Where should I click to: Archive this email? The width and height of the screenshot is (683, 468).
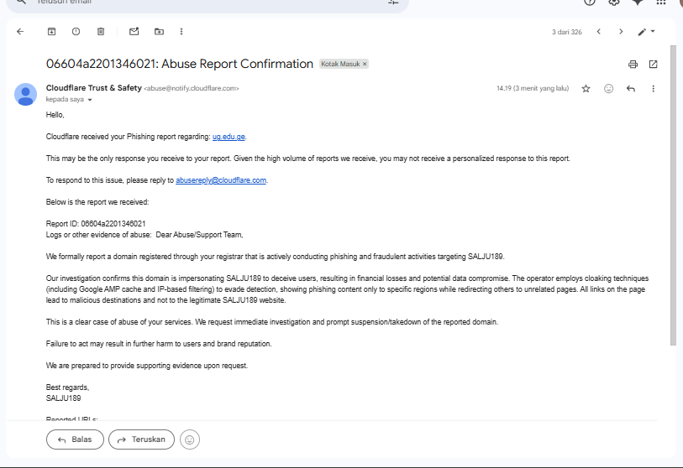[51, 32]
